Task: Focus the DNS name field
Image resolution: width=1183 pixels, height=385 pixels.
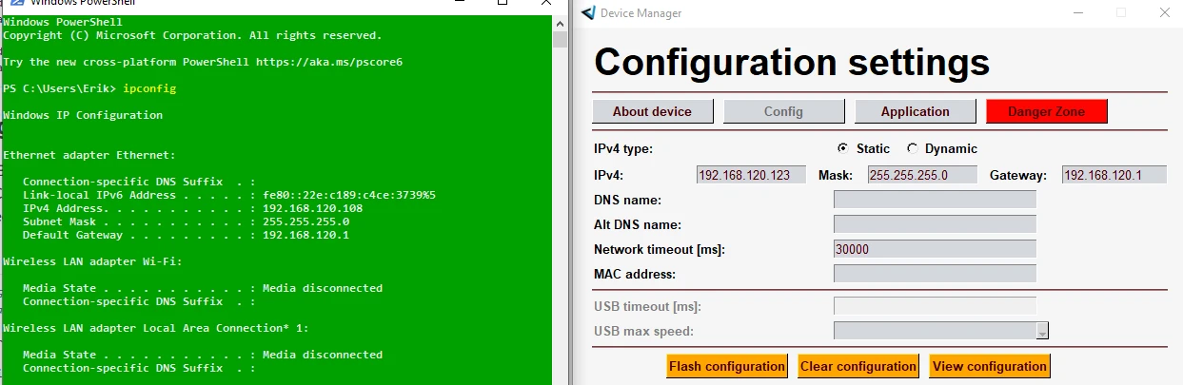Action: coord(934,200)
